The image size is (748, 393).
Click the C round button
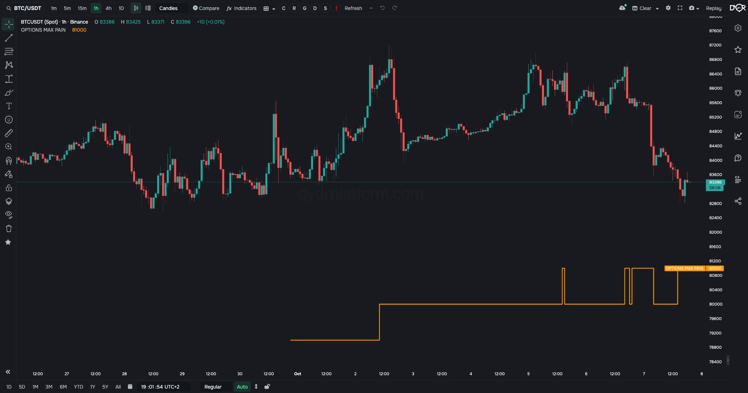(x=284, y=8)
